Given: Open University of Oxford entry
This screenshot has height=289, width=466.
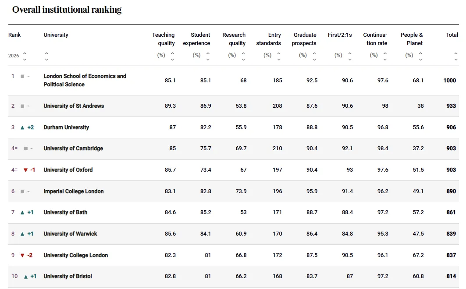Looking at the screenshot, I should click(68, 170).
